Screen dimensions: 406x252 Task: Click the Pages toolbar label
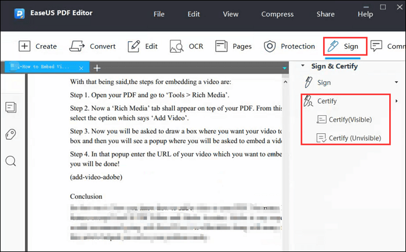[242, 46]
